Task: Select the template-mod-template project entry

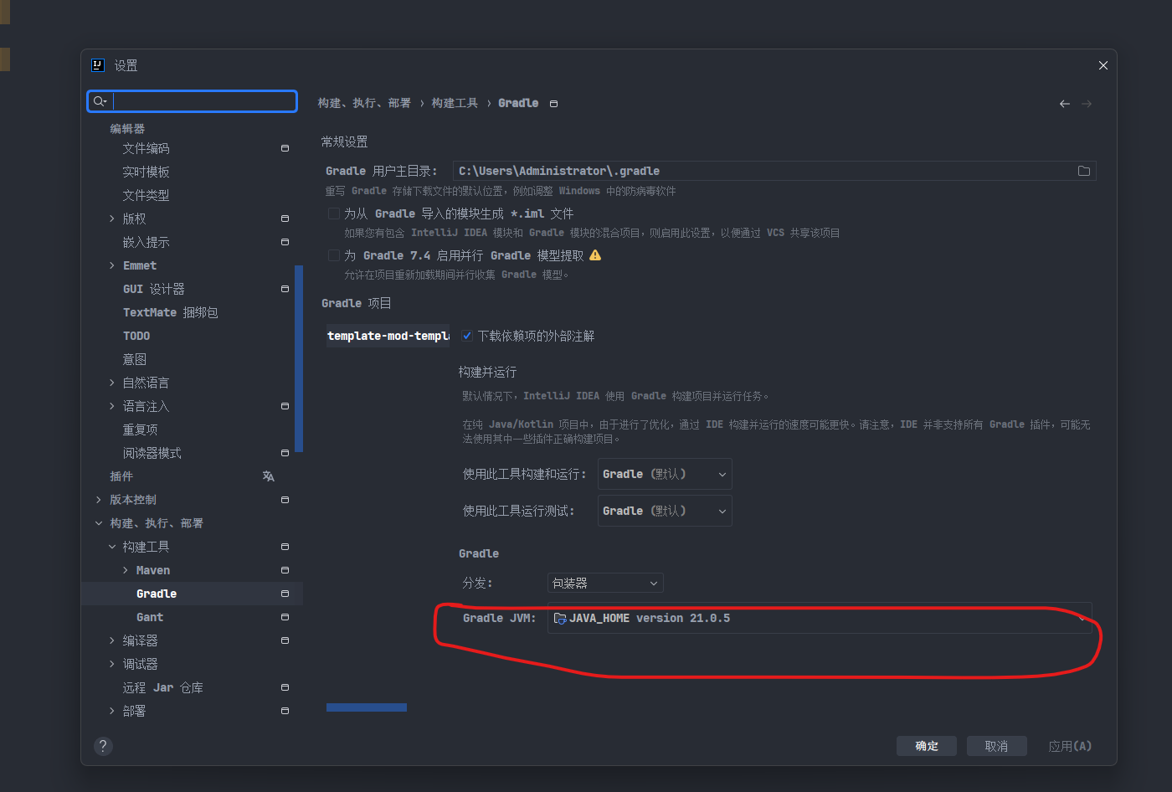Action: click(388, 336)
